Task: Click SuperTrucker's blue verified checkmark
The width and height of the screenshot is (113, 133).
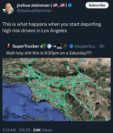Action: point(71,46)
